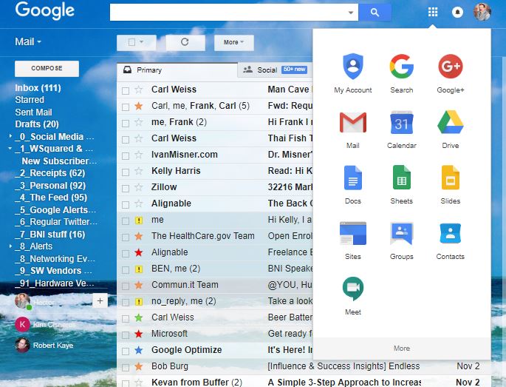Screen dimensions: 506x387
Task: Open the notifications bell
Action: (457, 13)
